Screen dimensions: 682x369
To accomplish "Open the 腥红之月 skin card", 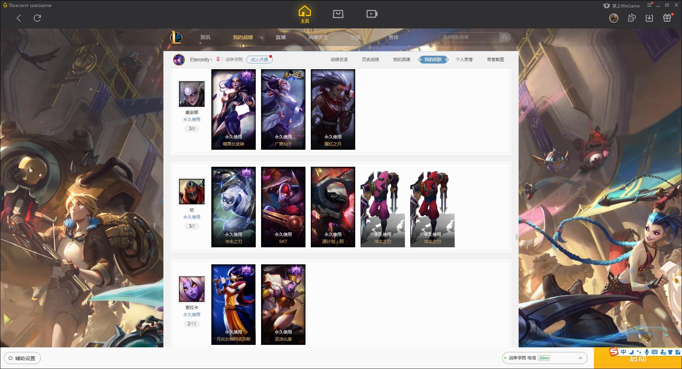I will pyautogui.click(x=333, y=109).
